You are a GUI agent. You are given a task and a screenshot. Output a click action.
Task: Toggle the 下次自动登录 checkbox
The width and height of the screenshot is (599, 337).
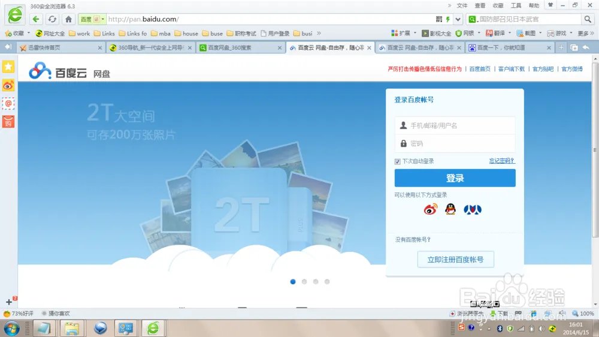(397, 161)
